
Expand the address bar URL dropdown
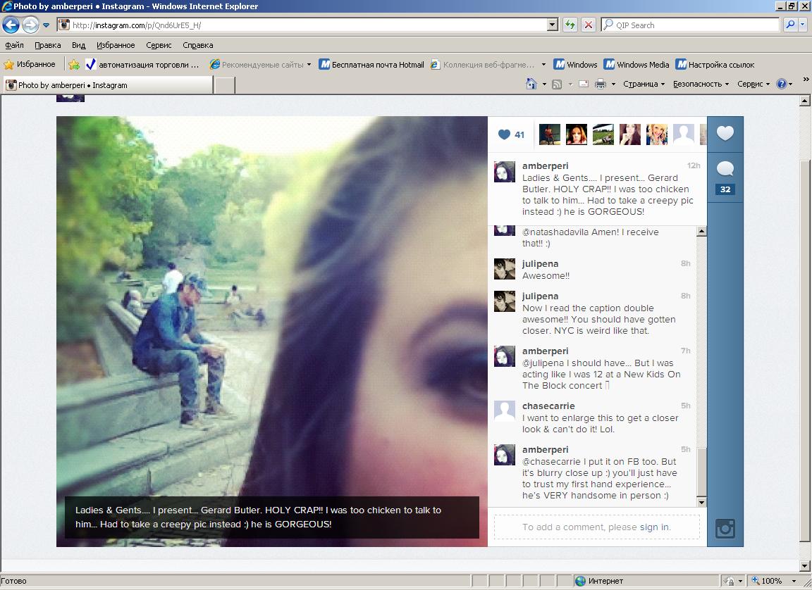[x=552, y=25]
